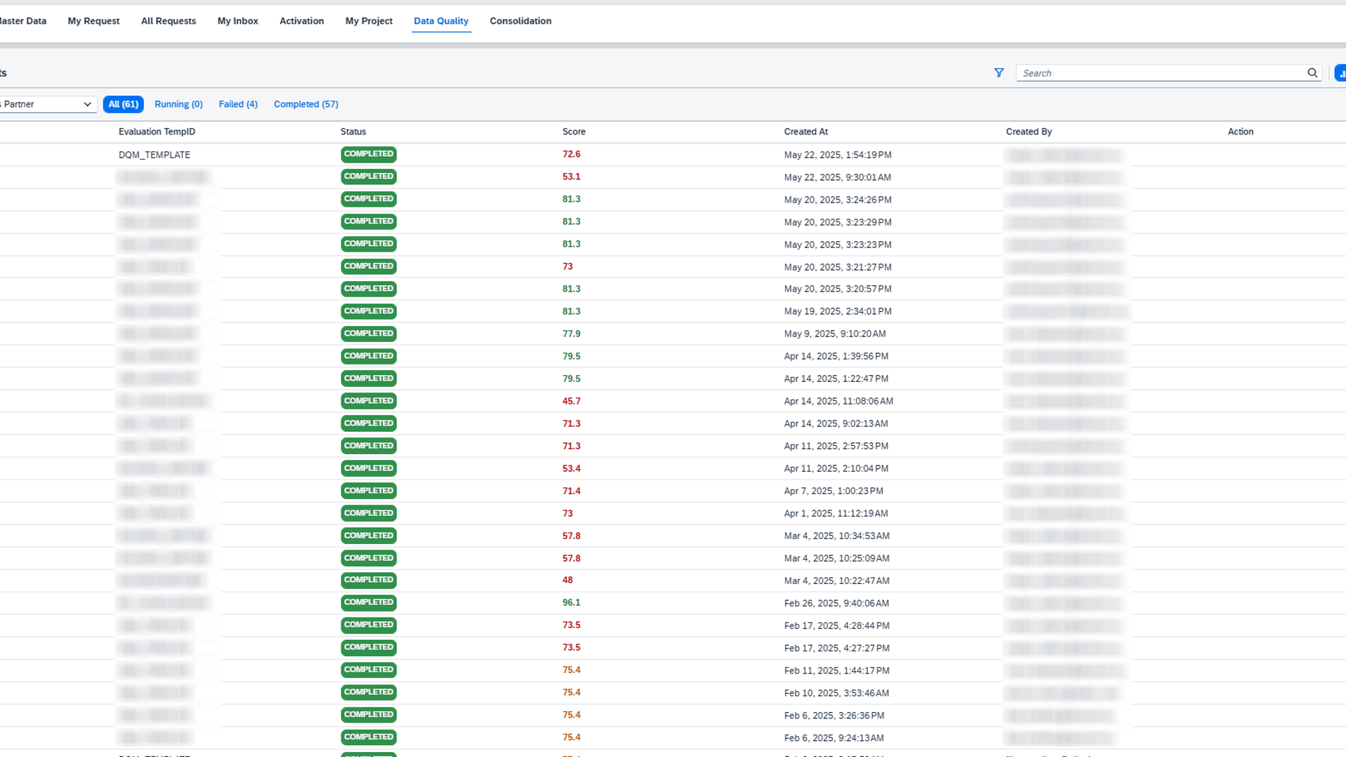Click date Mar 4, 2025, 10:22:47 AM

[837, 580]
